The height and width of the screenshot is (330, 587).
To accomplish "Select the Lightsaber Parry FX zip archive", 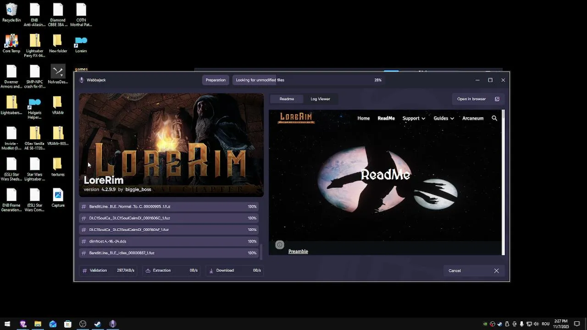I will tap(34, 46).
